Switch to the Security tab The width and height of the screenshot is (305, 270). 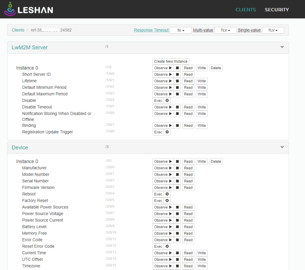(277, 10)
